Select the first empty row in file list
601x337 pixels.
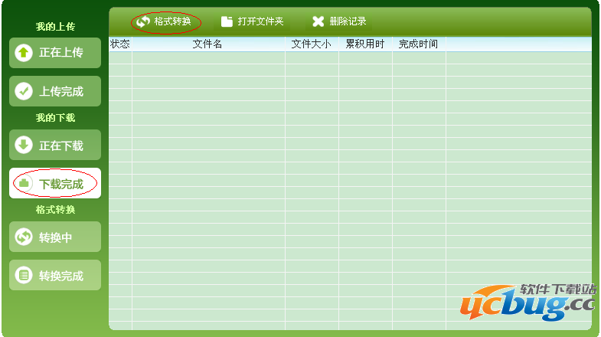pos(350,57)
